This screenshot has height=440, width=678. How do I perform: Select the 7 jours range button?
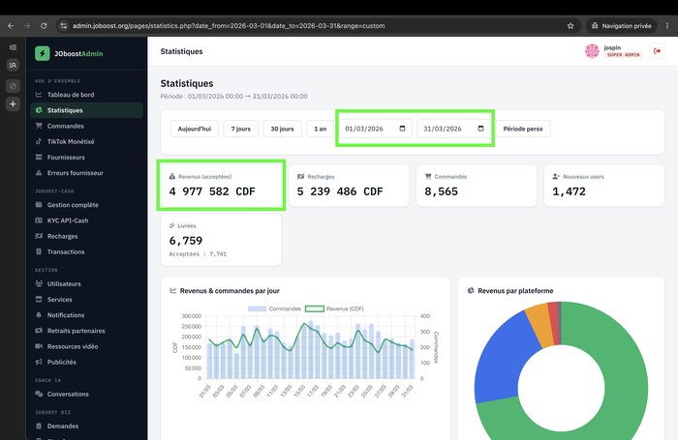click(x=241, y=129)
